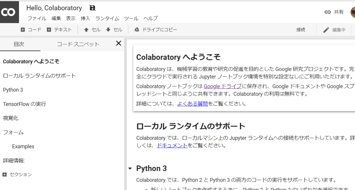Image resolution: width=355 pixels, height=190 pixels.
Task: Add a code cell with コード
Action: point(31,30)
